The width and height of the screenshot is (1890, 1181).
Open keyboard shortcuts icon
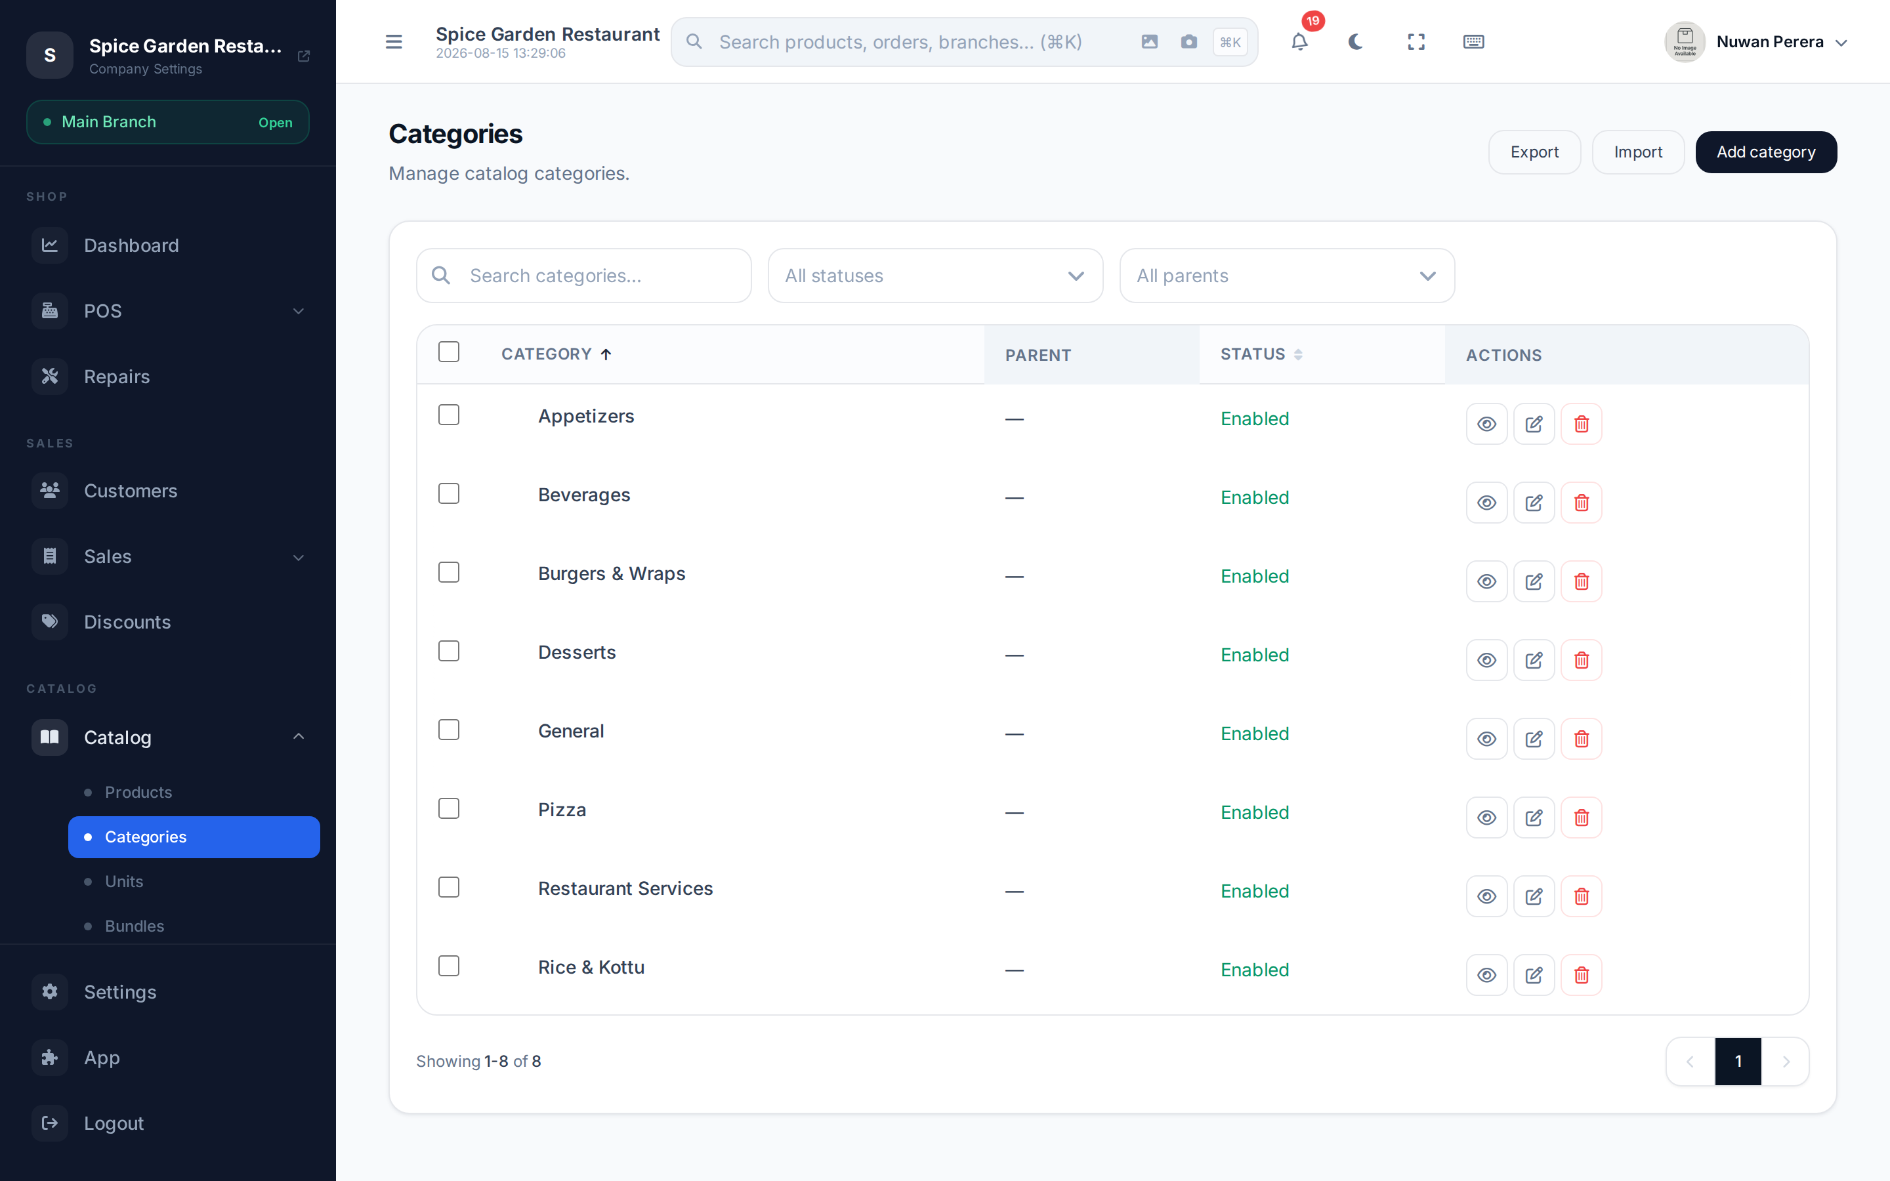coord(1474,42)
